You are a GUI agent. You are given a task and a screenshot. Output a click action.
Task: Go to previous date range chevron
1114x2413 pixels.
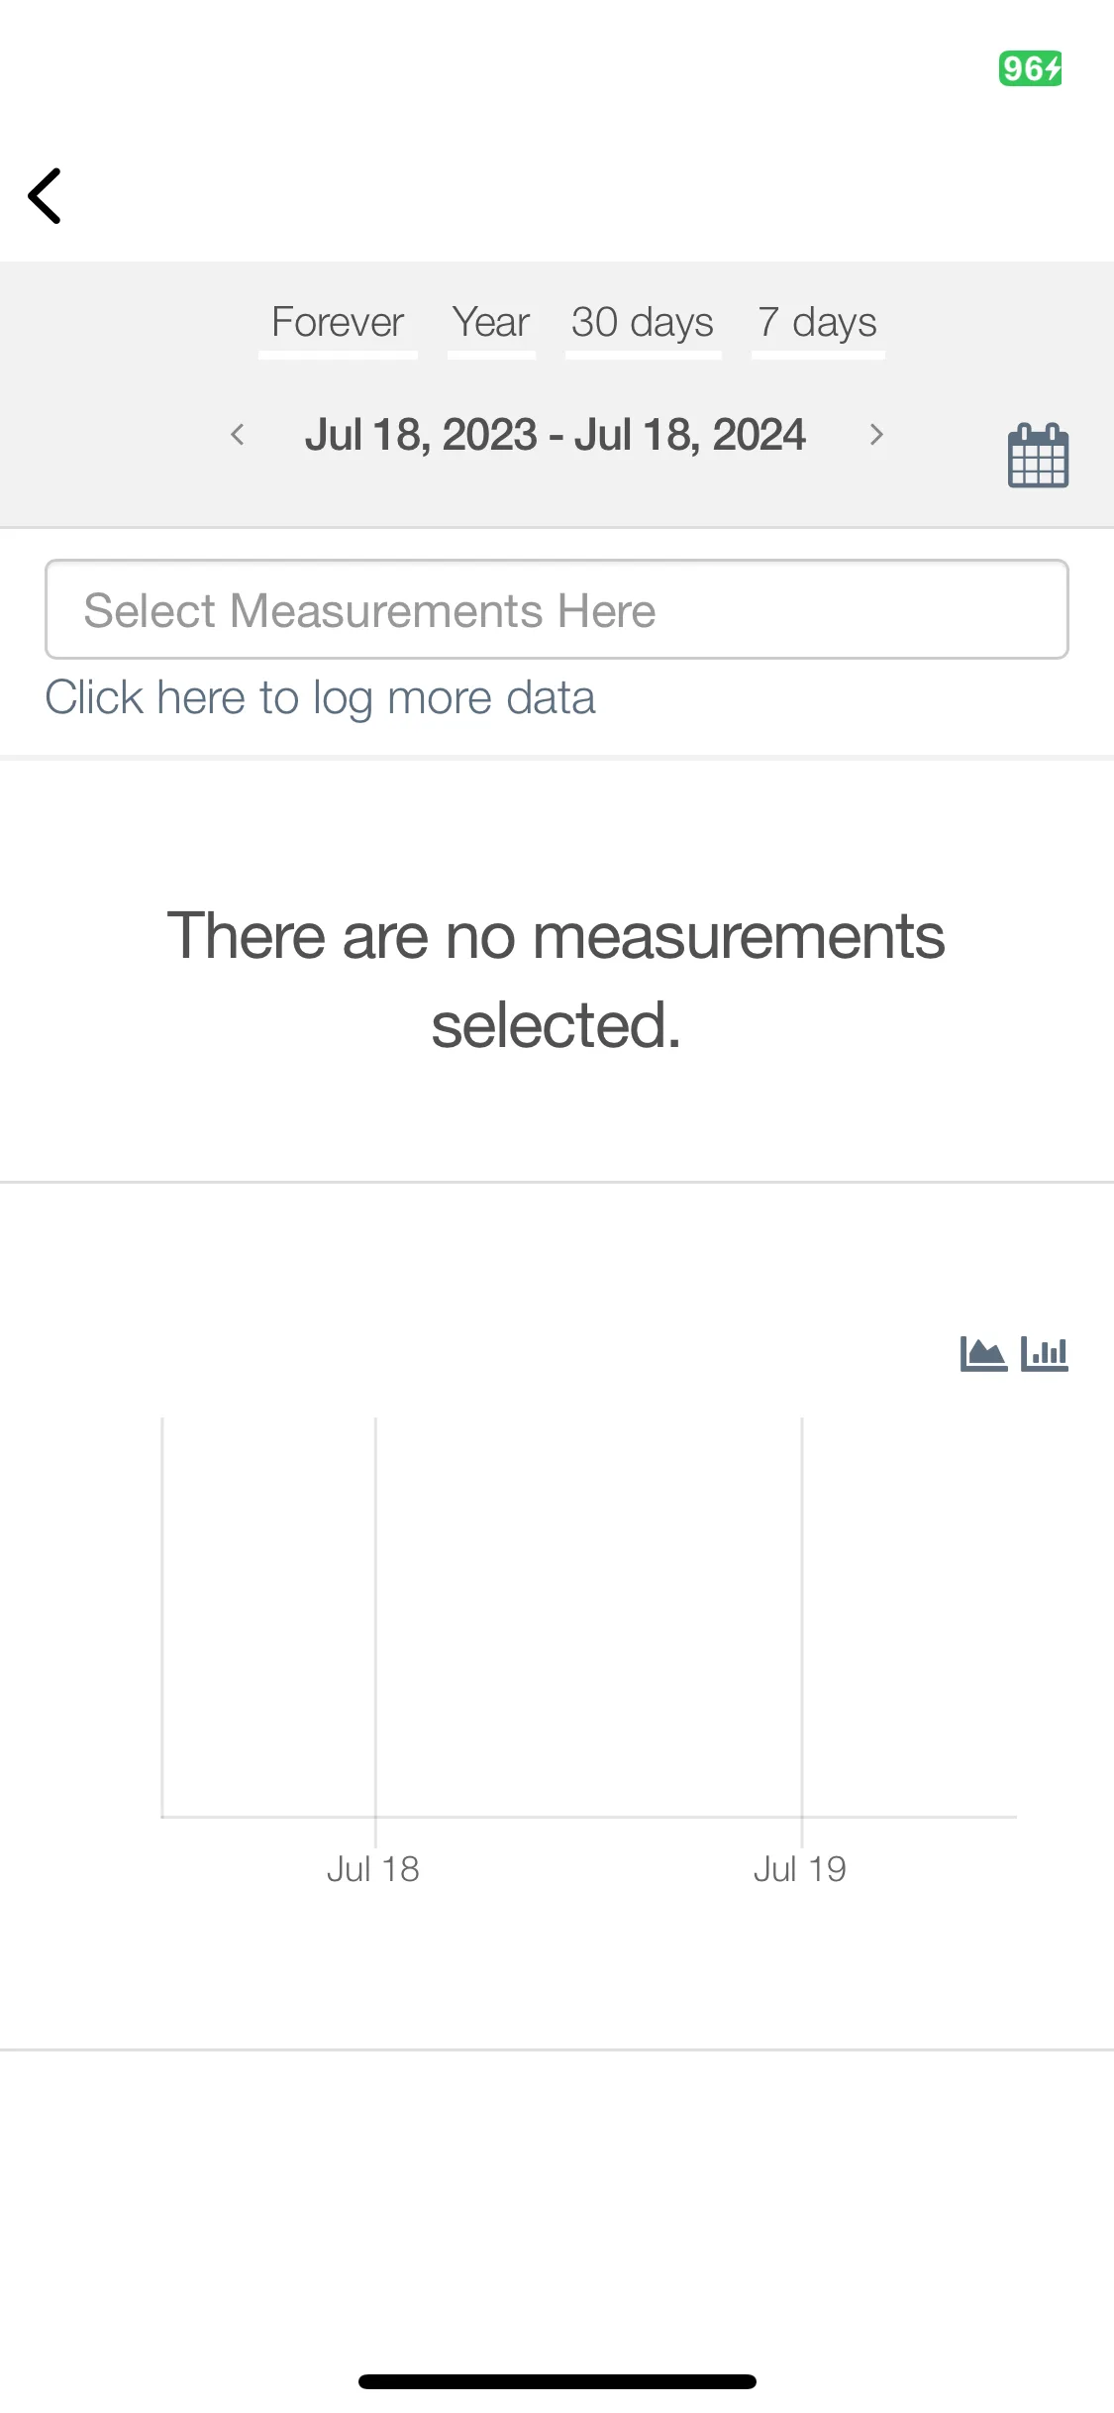pyautogui.click(x=237, y=434)
